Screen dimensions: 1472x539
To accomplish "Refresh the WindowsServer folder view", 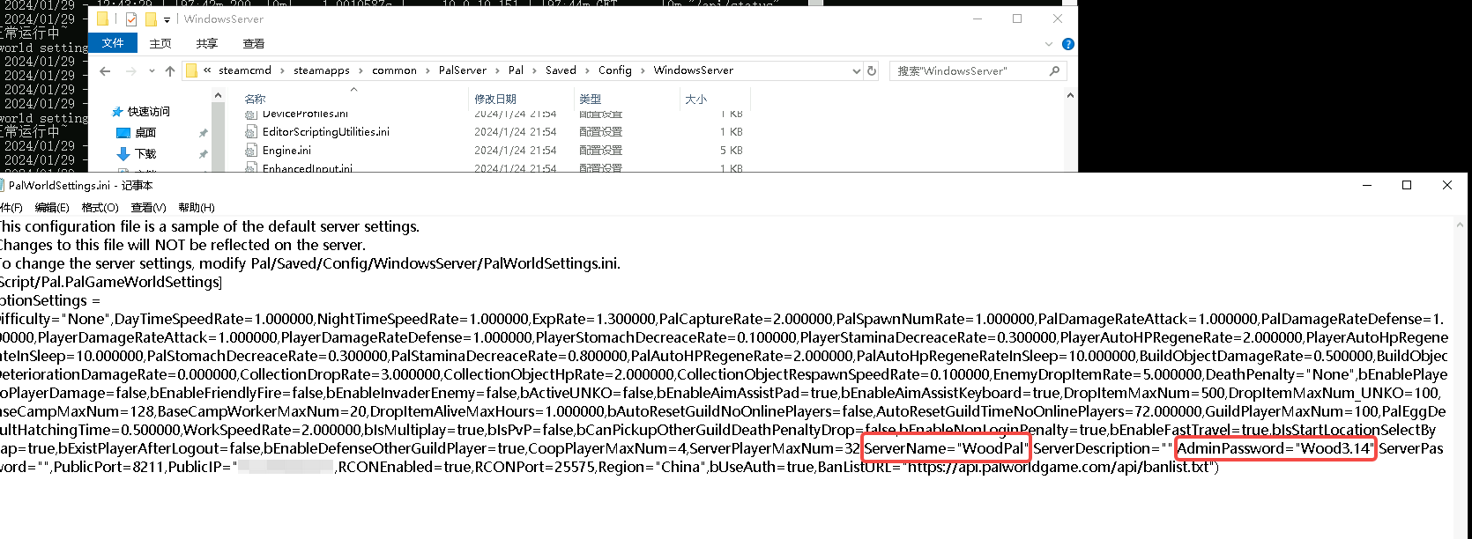I will click(872, 70).
